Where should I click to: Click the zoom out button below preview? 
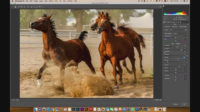12,100
